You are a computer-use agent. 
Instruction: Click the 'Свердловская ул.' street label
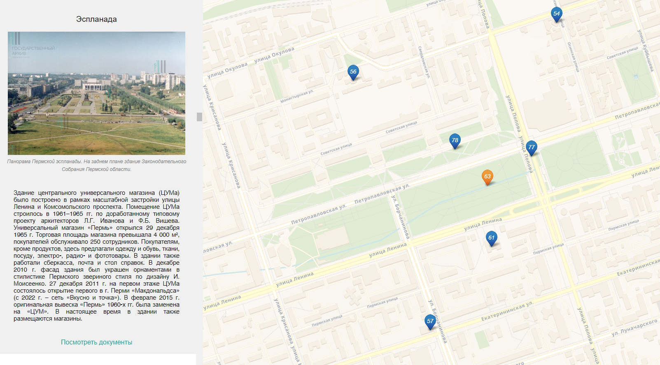[424, 62]
